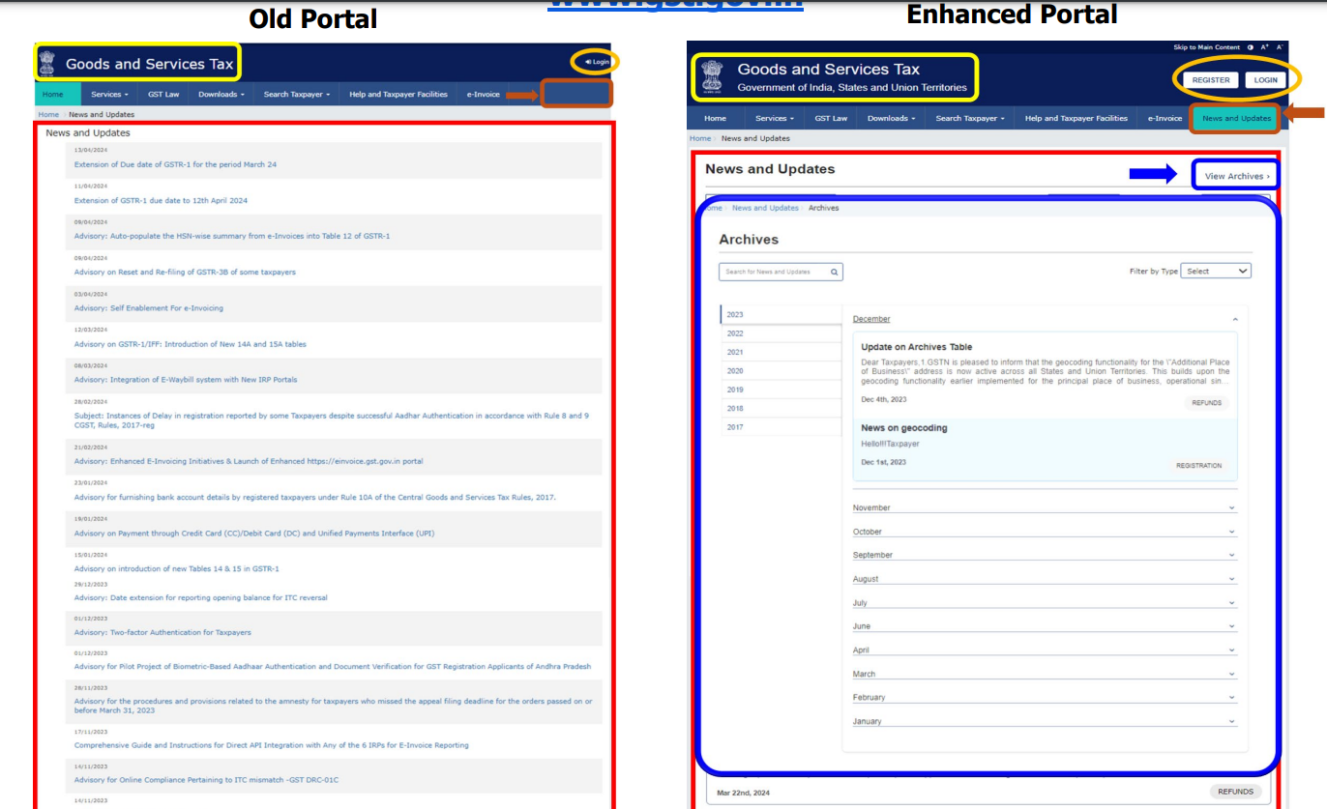Expand the August section in Archives
The width and height of the screenshot is (1327, 809).
click(1045, 579)
